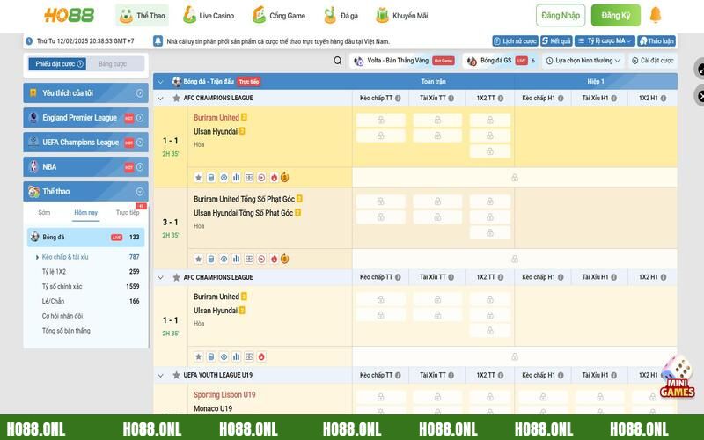Image resolution: width=704 pixels, height=440 pixels.
Task: Click flame icon in corner kicks match row
Action: (x=274, y=259)
